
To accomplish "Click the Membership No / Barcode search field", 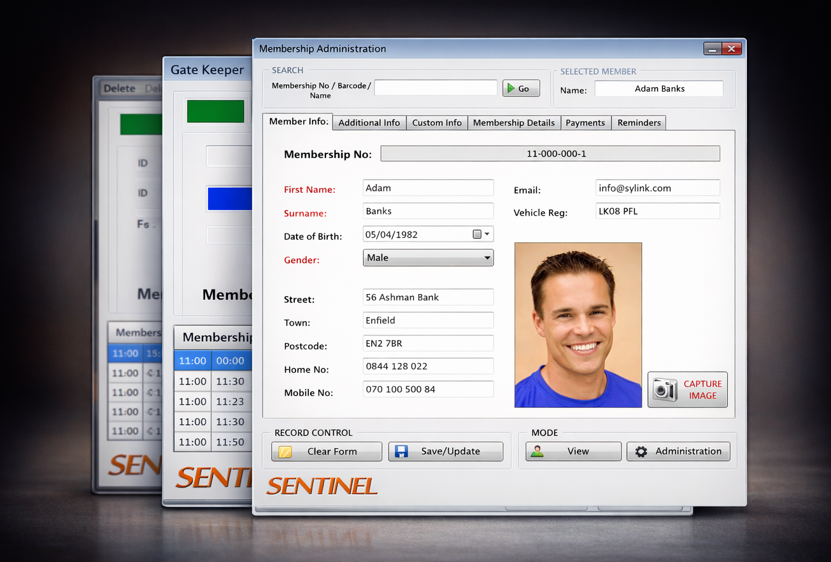I will pos(436,88).
